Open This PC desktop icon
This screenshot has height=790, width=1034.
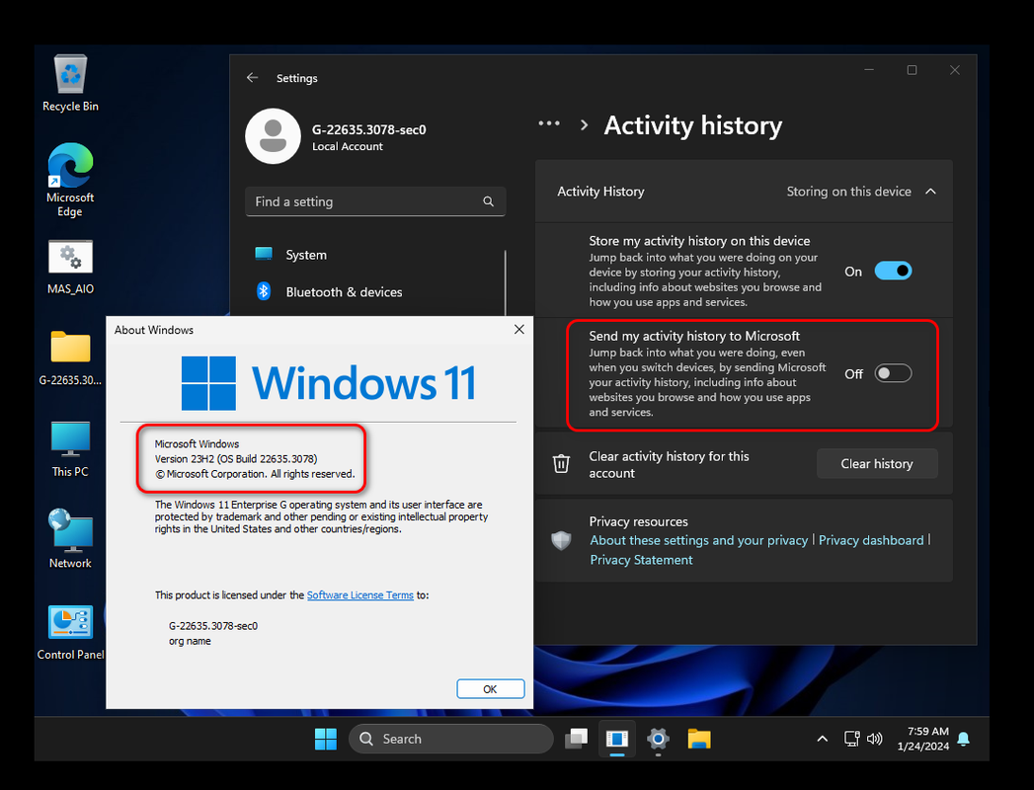pos(70,449)
